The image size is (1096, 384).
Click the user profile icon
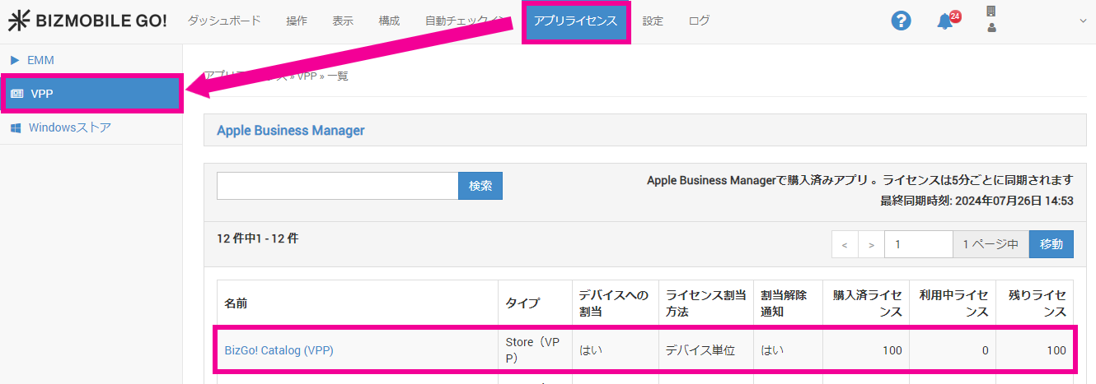[991, 28]
